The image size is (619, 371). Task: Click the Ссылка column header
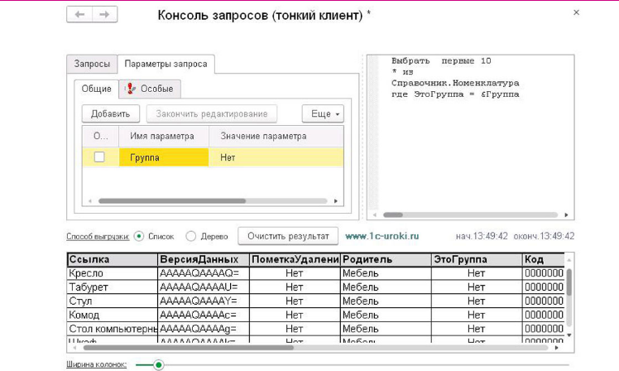[112, 259]
